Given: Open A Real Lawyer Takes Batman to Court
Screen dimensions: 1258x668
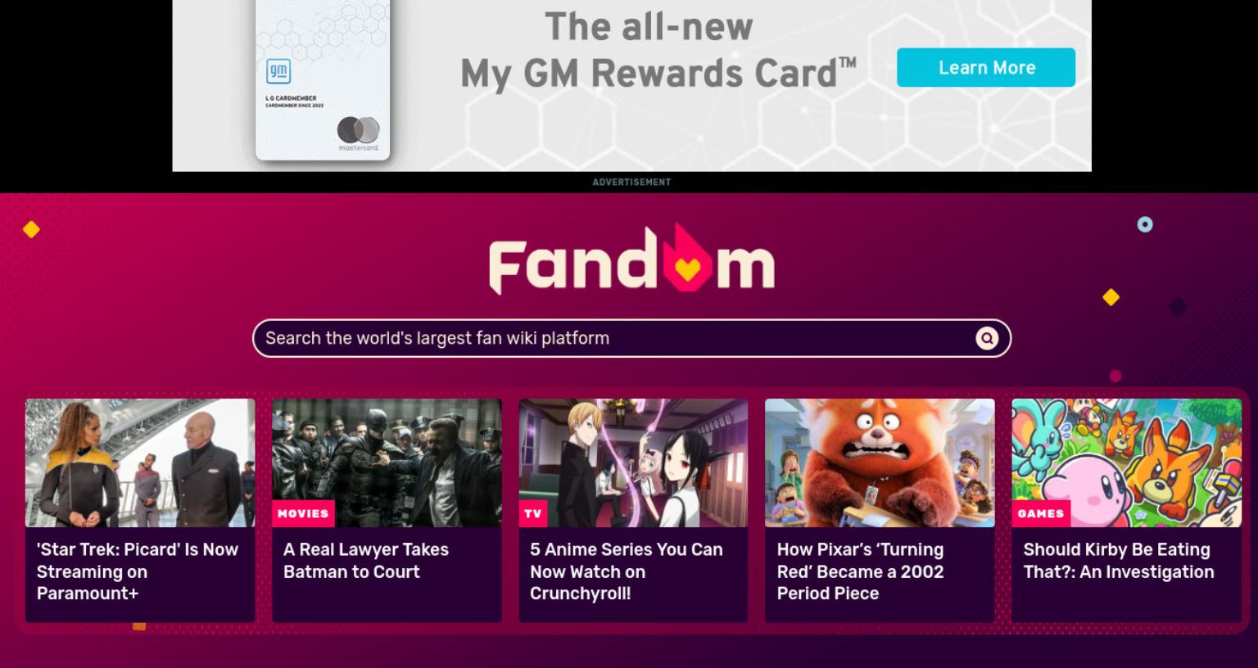Looking at the screenshot, I should [366, 561].
